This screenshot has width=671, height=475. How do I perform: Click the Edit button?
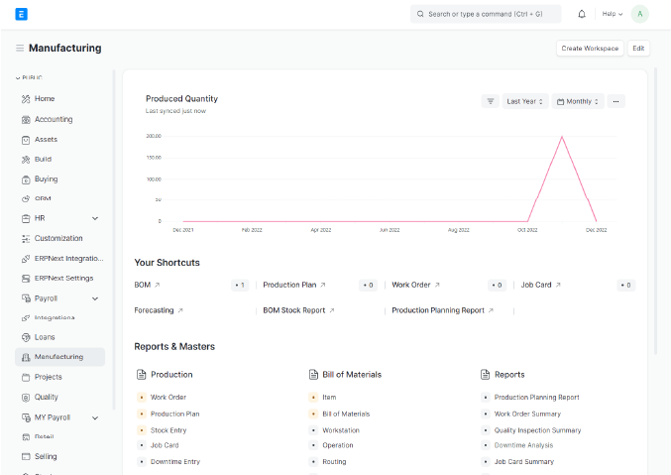click(x=638, y=49)
